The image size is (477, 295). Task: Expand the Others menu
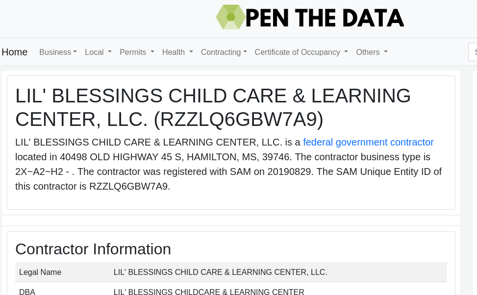pyautogui.click(x=372, y=52)
